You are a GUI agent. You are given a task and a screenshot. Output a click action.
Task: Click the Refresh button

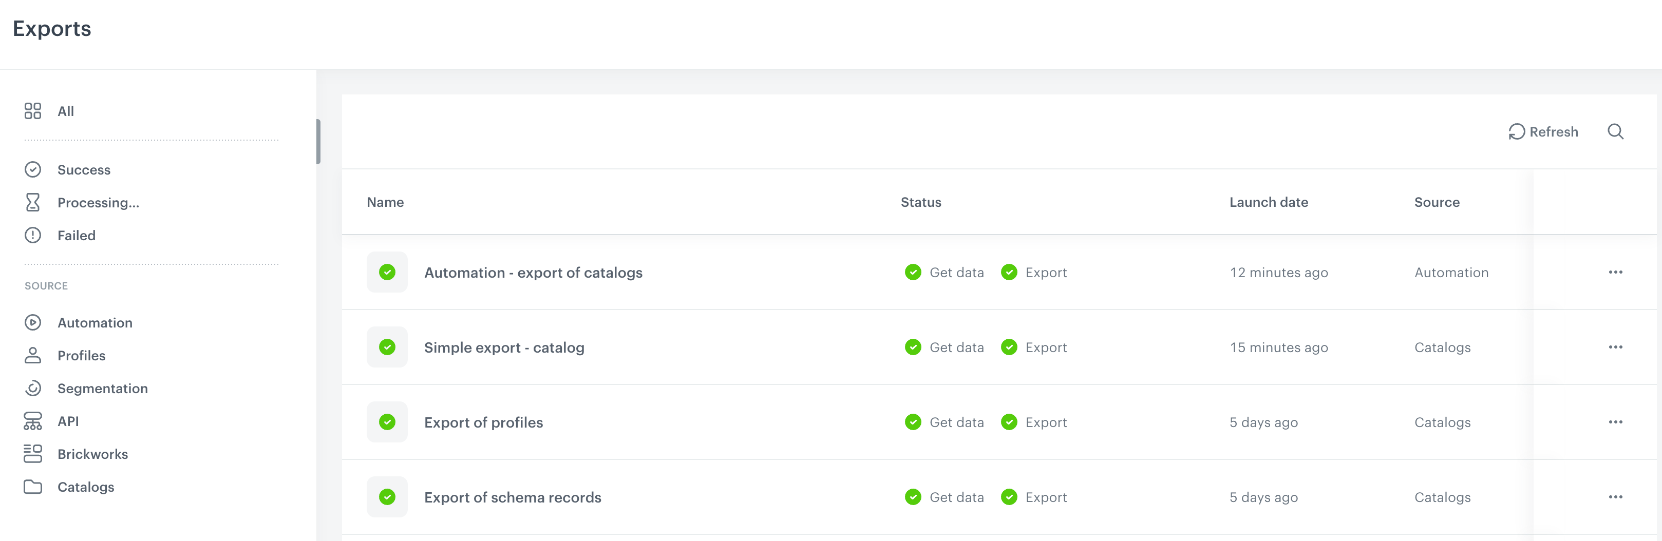coord(1543,131)
